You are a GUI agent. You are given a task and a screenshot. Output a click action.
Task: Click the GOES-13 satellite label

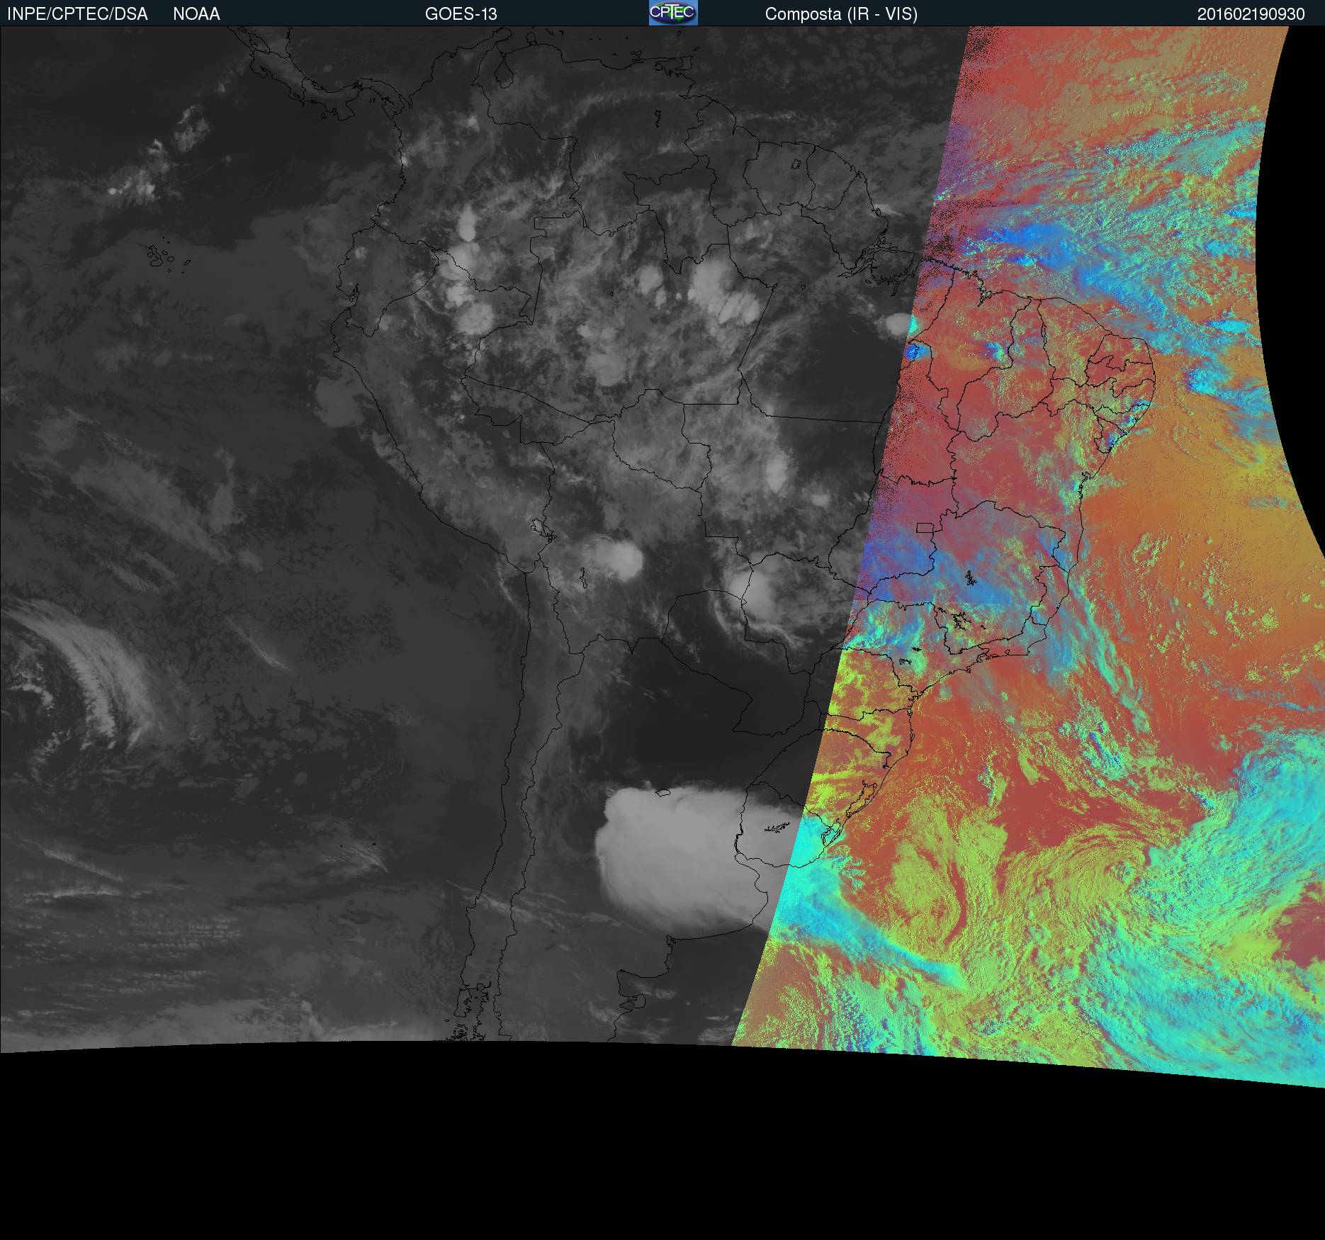tap(461, 14)
